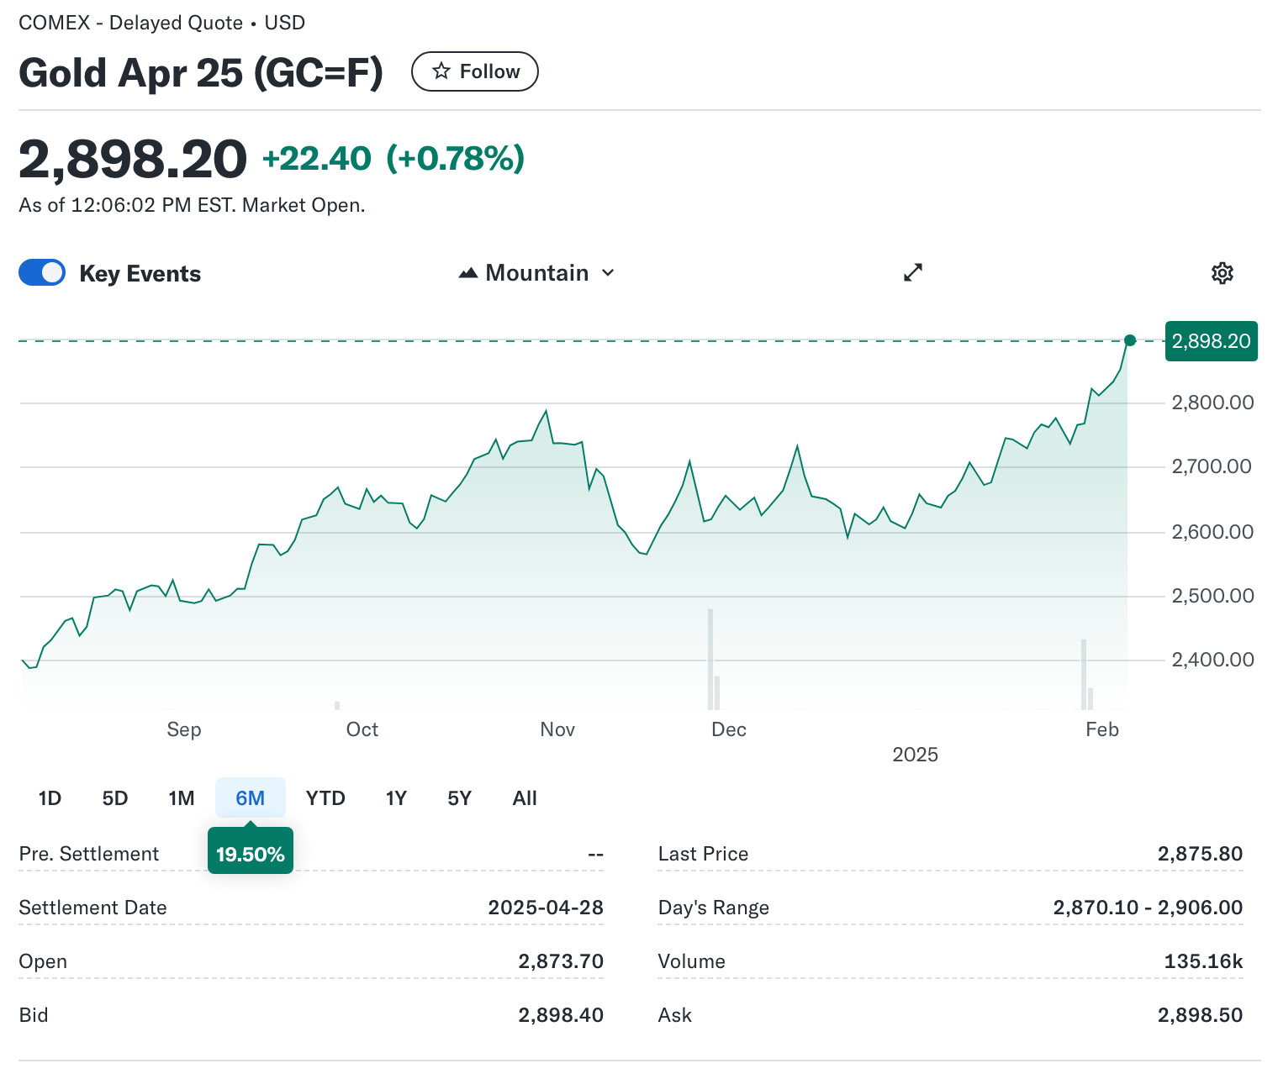Expand chart to full screen

coord(912,273)
